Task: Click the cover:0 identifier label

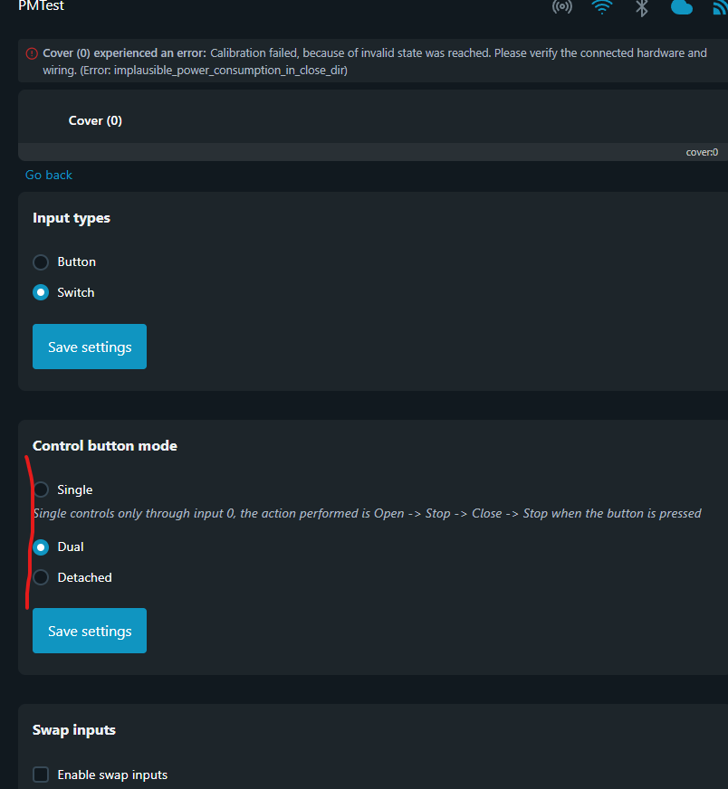Action: point(702,152)
